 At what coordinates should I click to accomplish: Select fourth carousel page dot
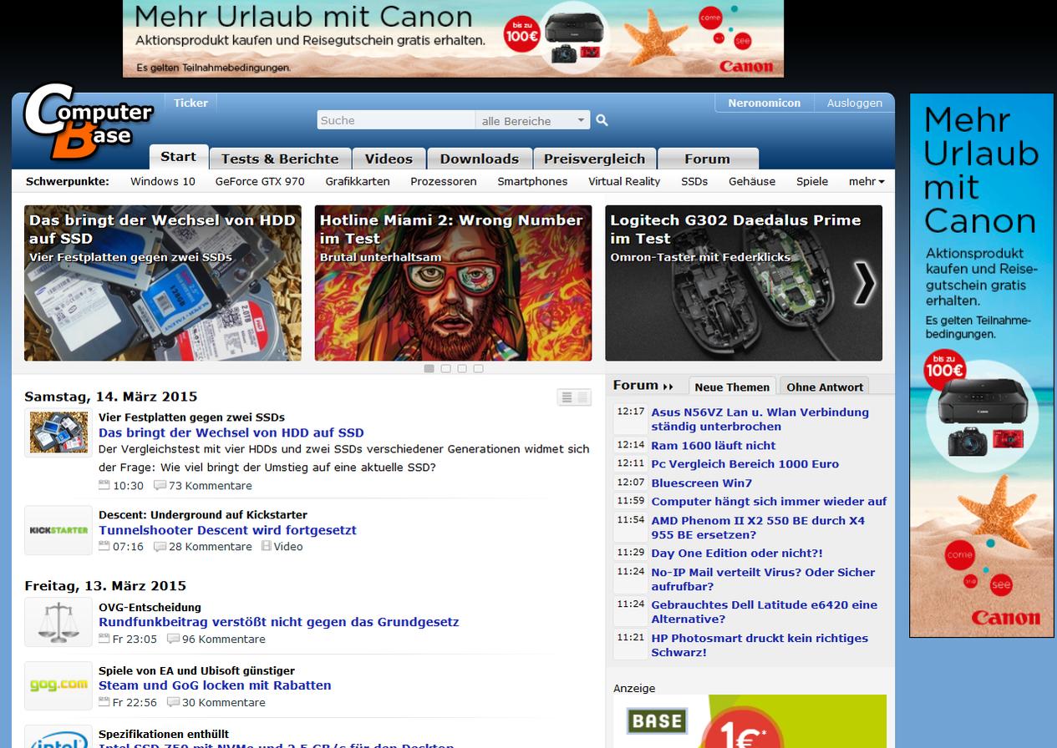coord(478,368)
